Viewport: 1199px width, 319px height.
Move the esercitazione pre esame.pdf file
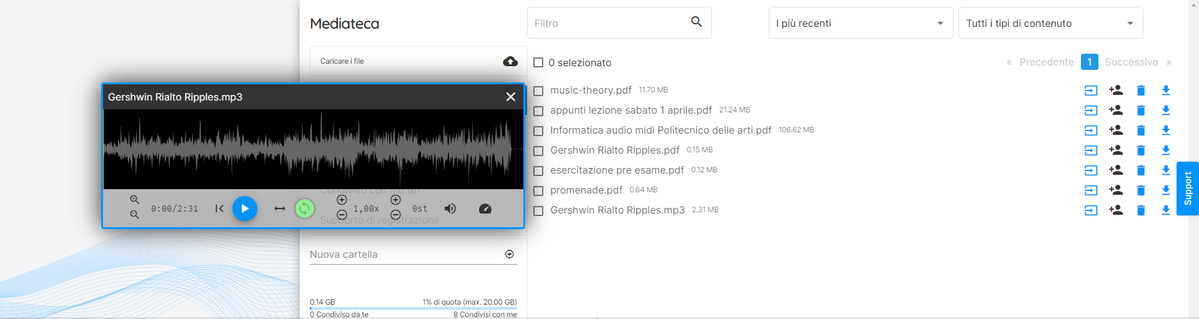tap(1091, 170)
